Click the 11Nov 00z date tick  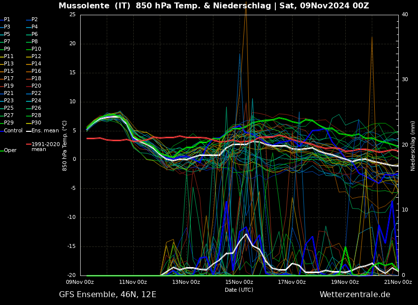coord(133,282)
